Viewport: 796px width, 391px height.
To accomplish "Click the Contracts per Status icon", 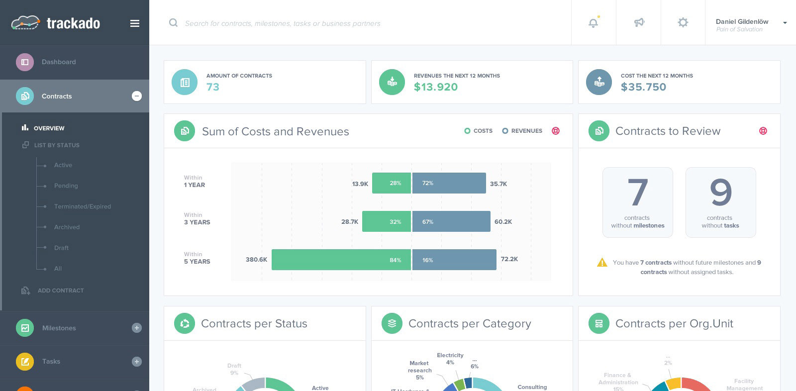I will [x=185, y=323].
